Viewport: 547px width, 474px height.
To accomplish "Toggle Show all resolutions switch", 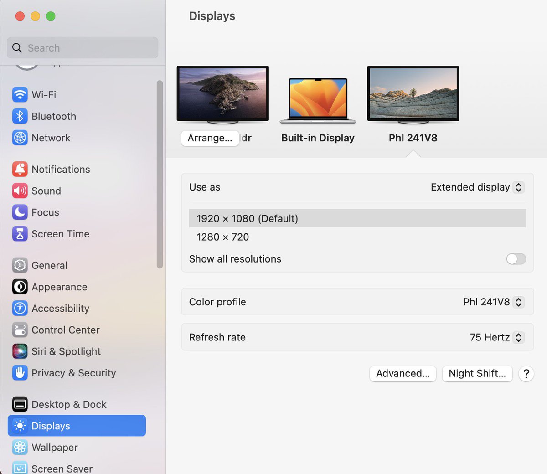I will coord(516,259).
